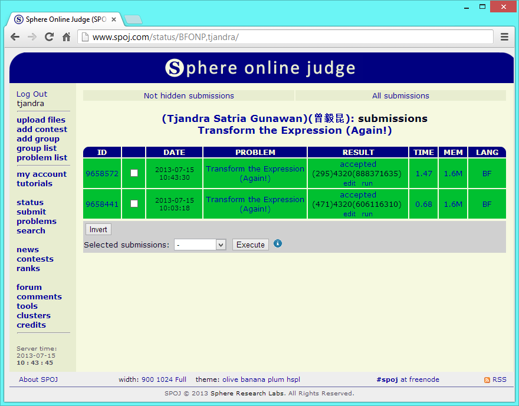Open search page from sidebar
The height and width of the screenshot is (406, 519).
point(31,231)
